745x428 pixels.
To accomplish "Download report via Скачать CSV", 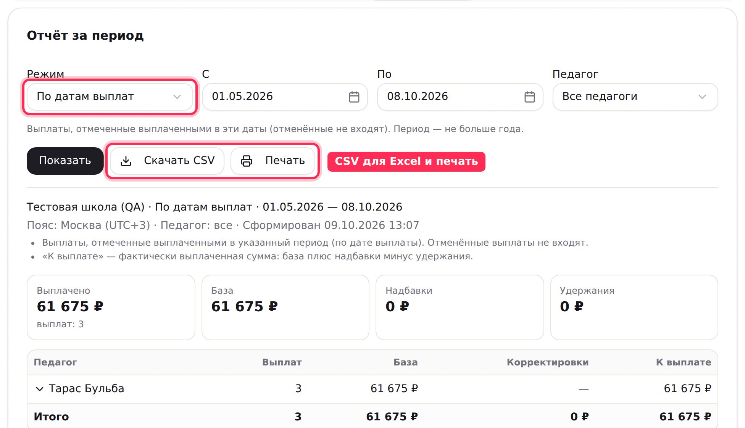I will click(167, 161).
